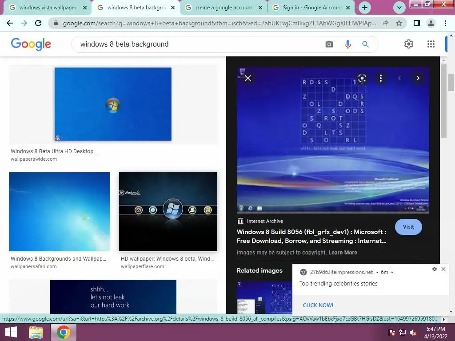Click the Chrome taskbar icon
This screenshot has width=455, height=341.
(64, 332)
